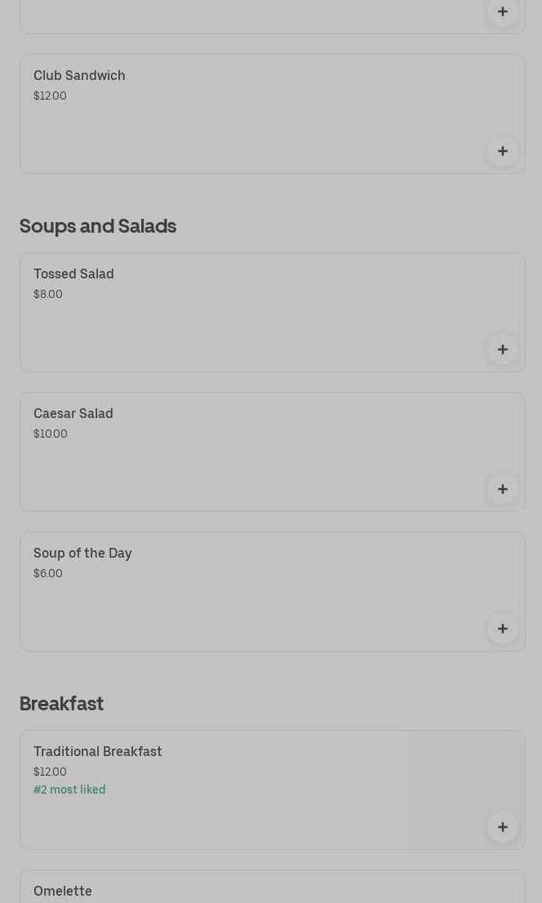Screen dimensions: 542x903
Task: Add Soup of the Day to cart
Action: 502,629
